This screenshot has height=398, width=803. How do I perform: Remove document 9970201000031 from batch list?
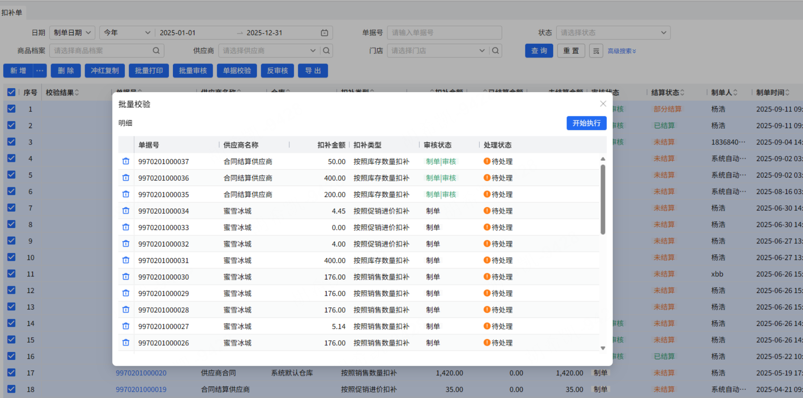(x=126, y=260)
